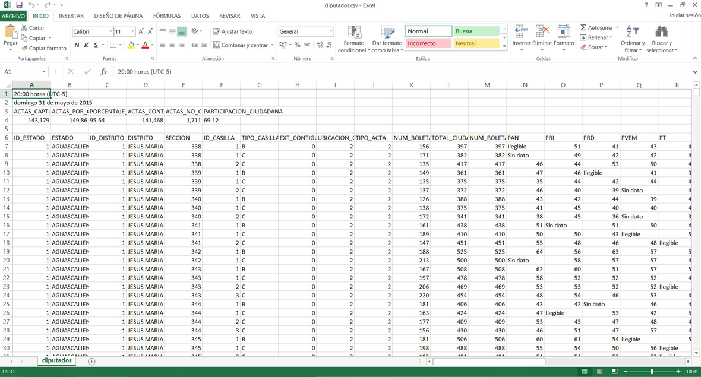Switch to the FÓRMULAS ribbon tab
The height and width of the screenshot is (377, 701).
[166, 16]
